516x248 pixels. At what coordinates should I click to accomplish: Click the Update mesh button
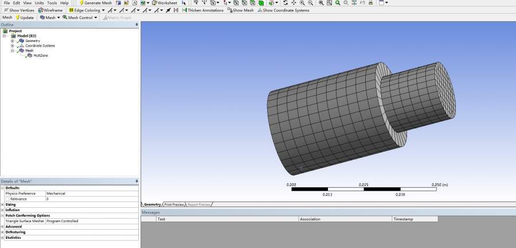coord(25,17)
